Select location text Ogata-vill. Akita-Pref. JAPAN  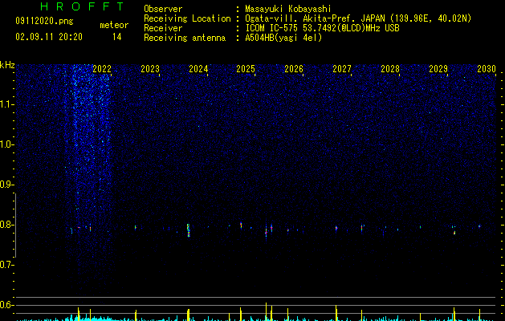[315, 18]
